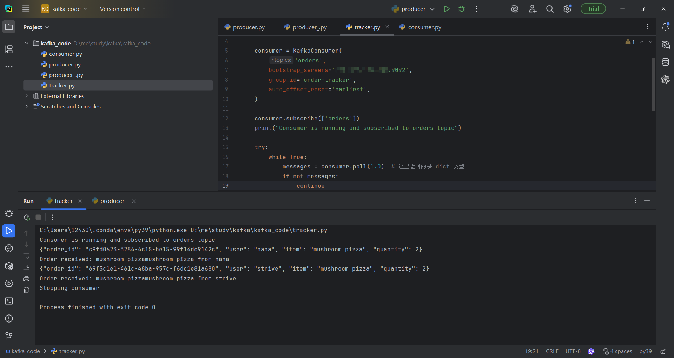Toggle scroll to end of console
Image resolution: width=674 pixels, height=358 pixels.
[26, 267]
